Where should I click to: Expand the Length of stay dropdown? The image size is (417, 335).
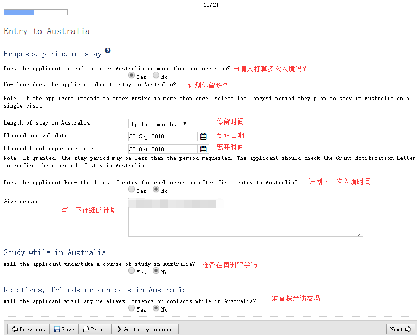point(159,124)
